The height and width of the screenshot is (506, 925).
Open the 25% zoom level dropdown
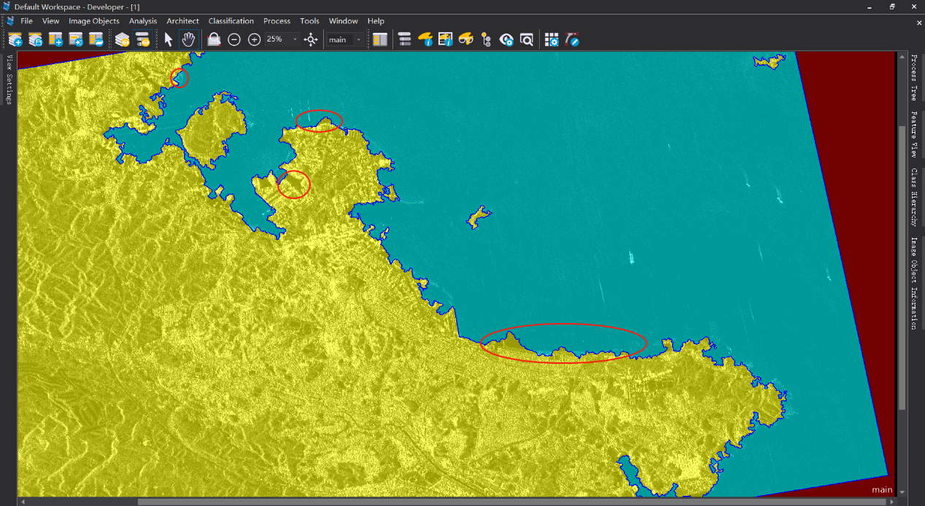(295, 39)
